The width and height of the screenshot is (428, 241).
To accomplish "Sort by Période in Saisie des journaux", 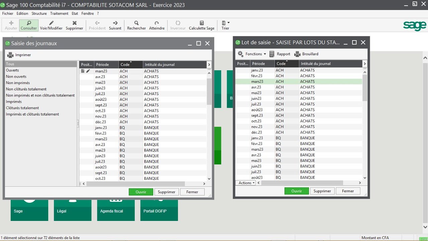I will [106, 65].
